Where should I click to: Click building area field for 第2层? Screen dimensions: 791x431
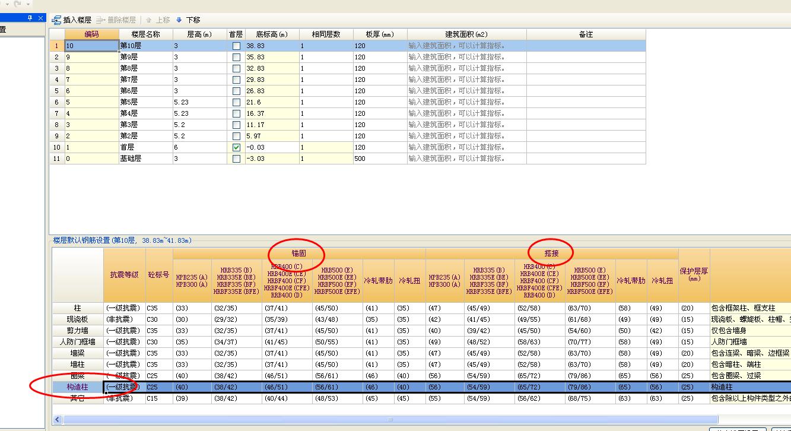click(x=466, y=136)
